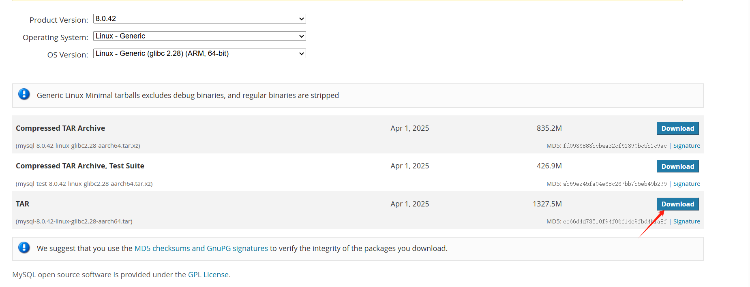Screen dimensions: 750x287
Task: Click the blue info icon beside MD5 suggestion
Action: (24, 247)
